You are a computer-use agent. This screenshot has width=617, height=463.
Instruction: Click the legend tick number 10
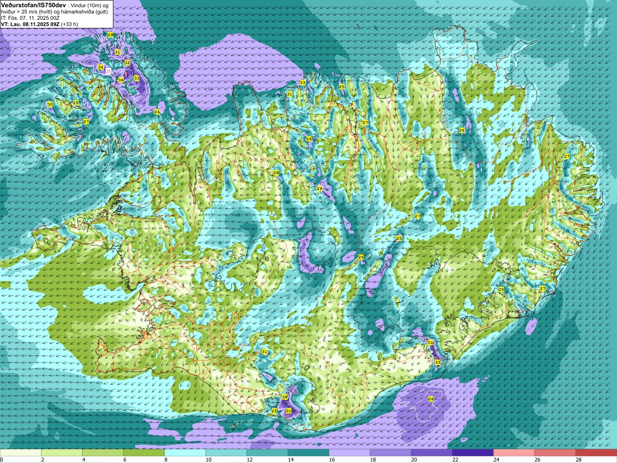[x=208, y=460]
